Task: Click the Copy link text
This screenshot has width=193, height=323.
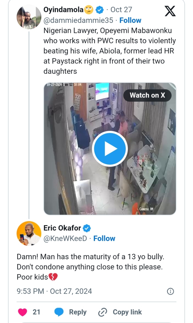Action: coord(127,312)
